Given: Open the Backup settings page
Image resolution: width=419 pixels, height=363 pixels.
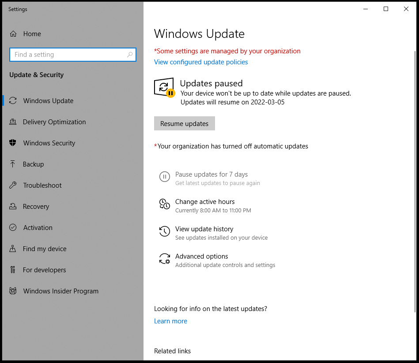Looking at the screenshot, I should pyautogui.click(x=33, y=164).
